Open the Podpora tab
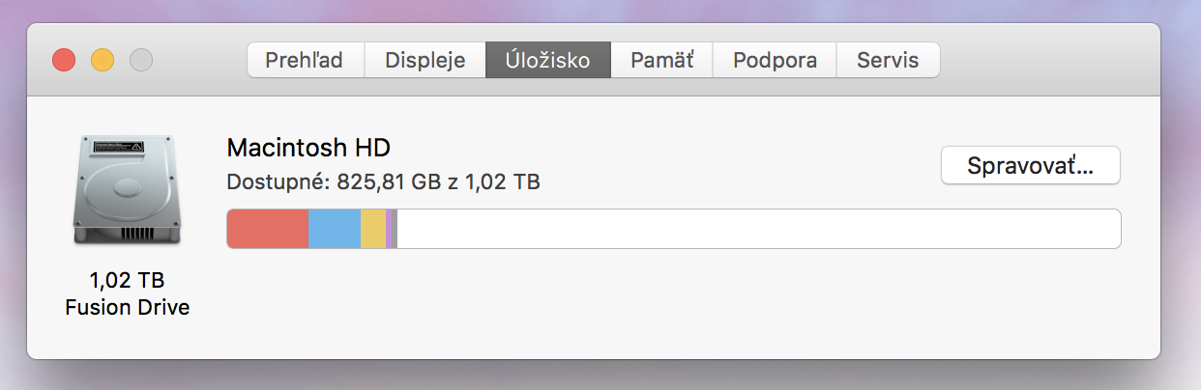 [775, 60]
